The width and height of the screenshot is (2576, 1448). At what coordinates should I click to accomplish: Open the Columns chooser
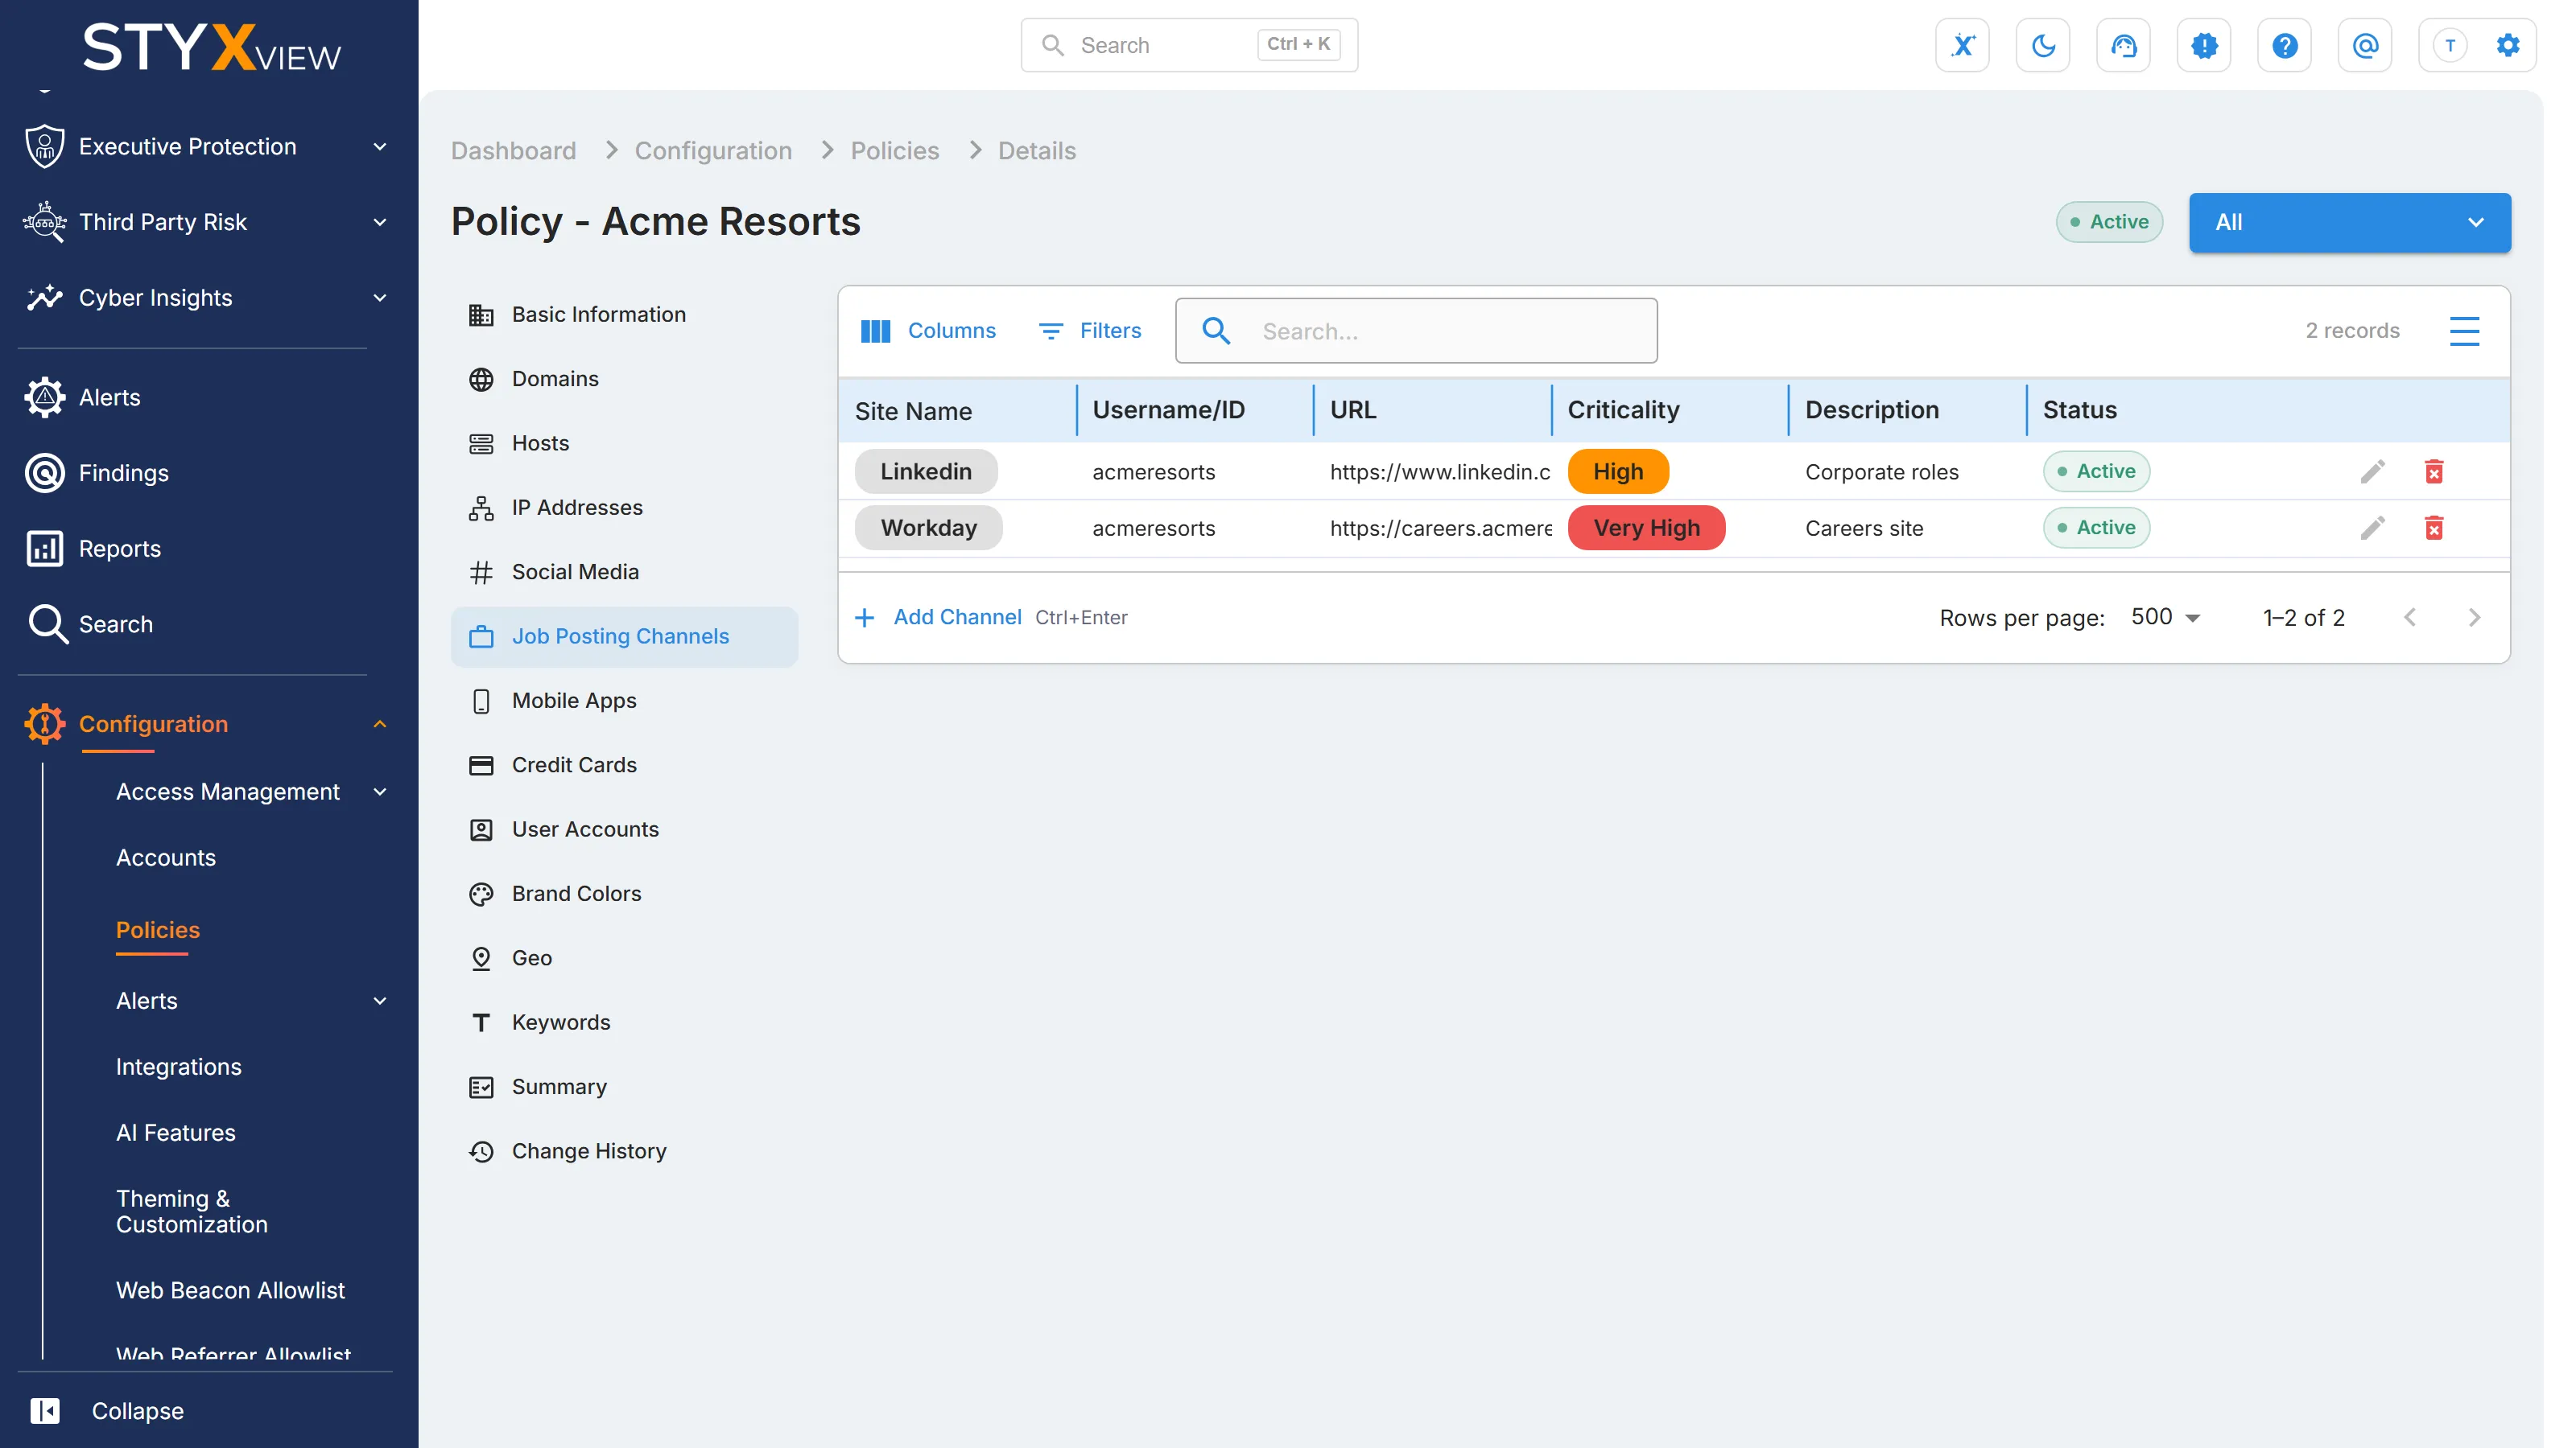tap(928, 331)
